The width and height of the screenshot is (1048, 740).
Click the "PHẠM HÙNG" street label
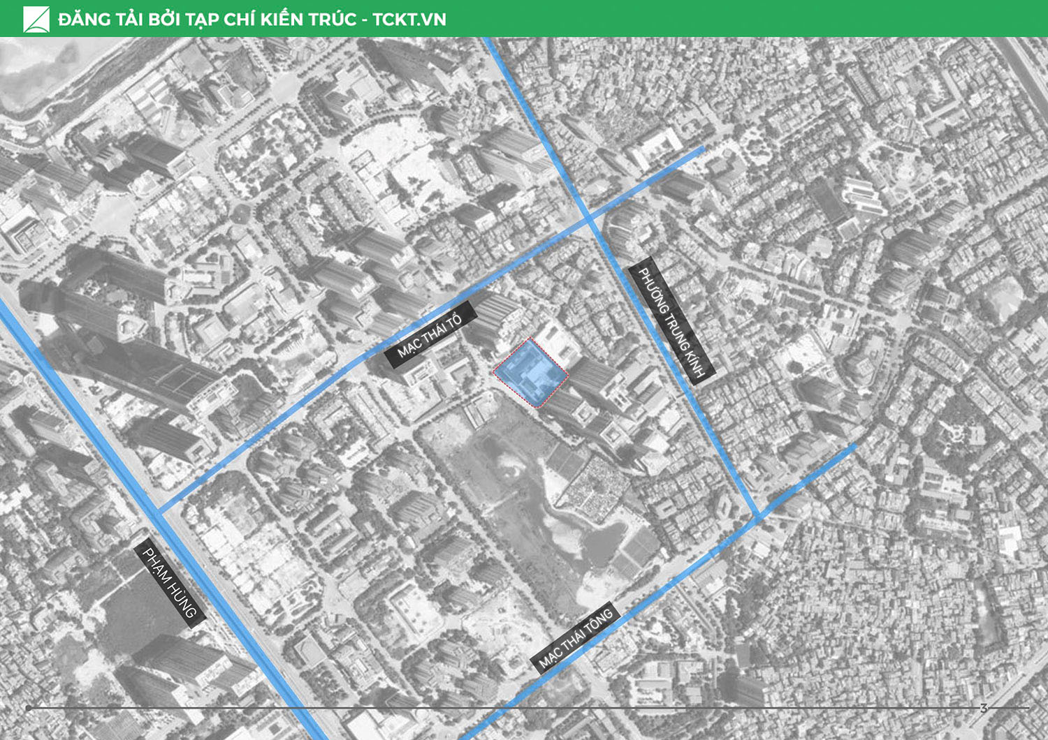[169, 584]
